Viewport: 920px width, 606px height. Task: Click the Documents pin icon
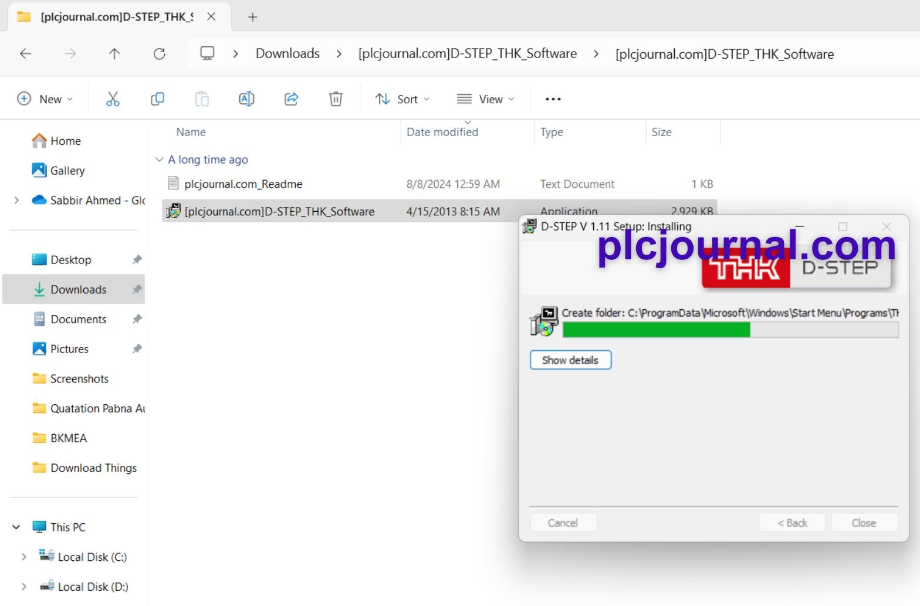coord(137,319)
